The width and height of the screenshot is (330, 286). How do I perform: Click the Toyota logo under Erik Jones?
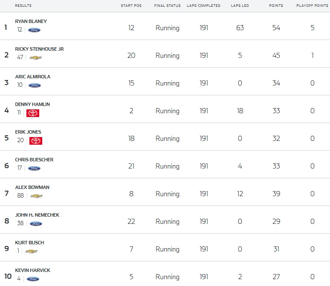point(36,141)
